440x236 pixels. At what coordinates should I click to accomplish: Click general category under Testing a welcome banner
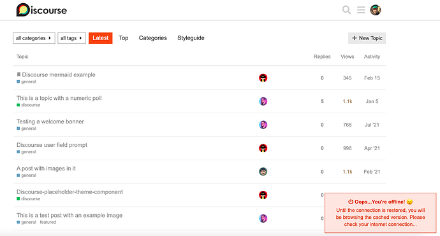pos(26,128)
